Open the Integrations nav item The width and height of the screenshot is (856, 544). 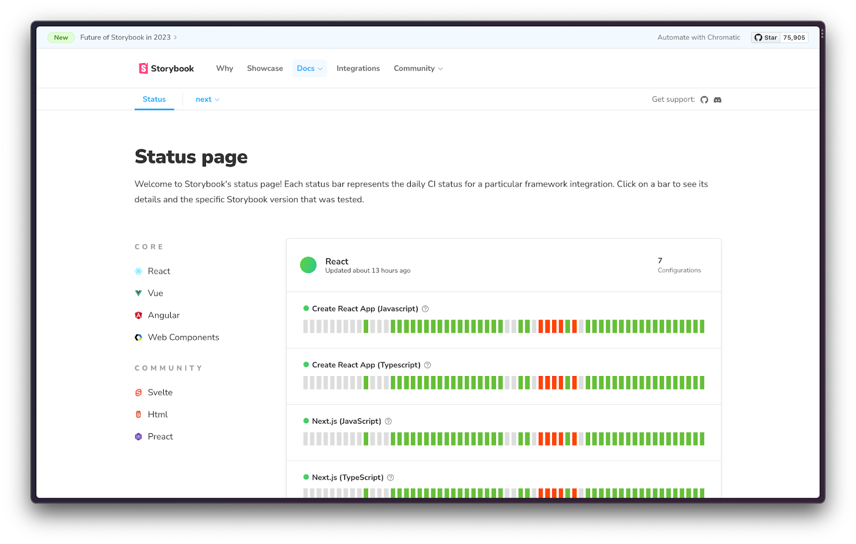click(358, 68)
